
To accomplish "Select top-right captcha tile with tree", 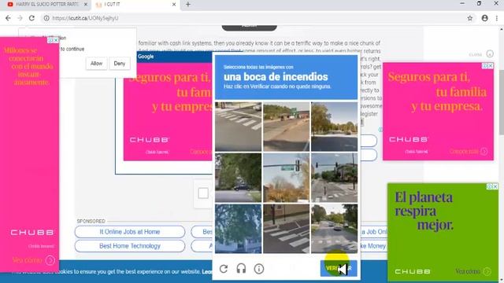I will coord(334,127).
